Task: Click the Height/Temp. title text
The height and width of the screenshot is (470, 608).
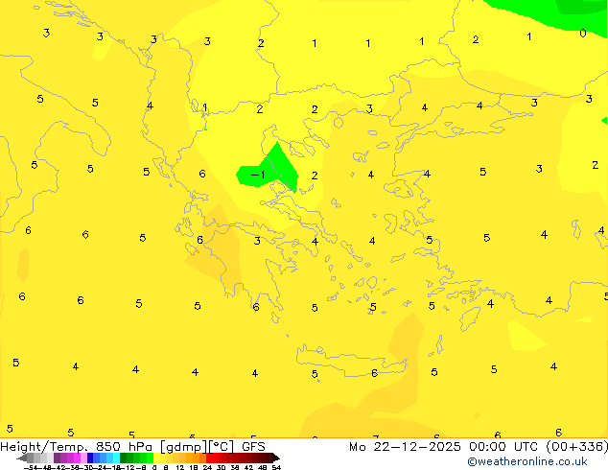Action: (x=44, y=447)
